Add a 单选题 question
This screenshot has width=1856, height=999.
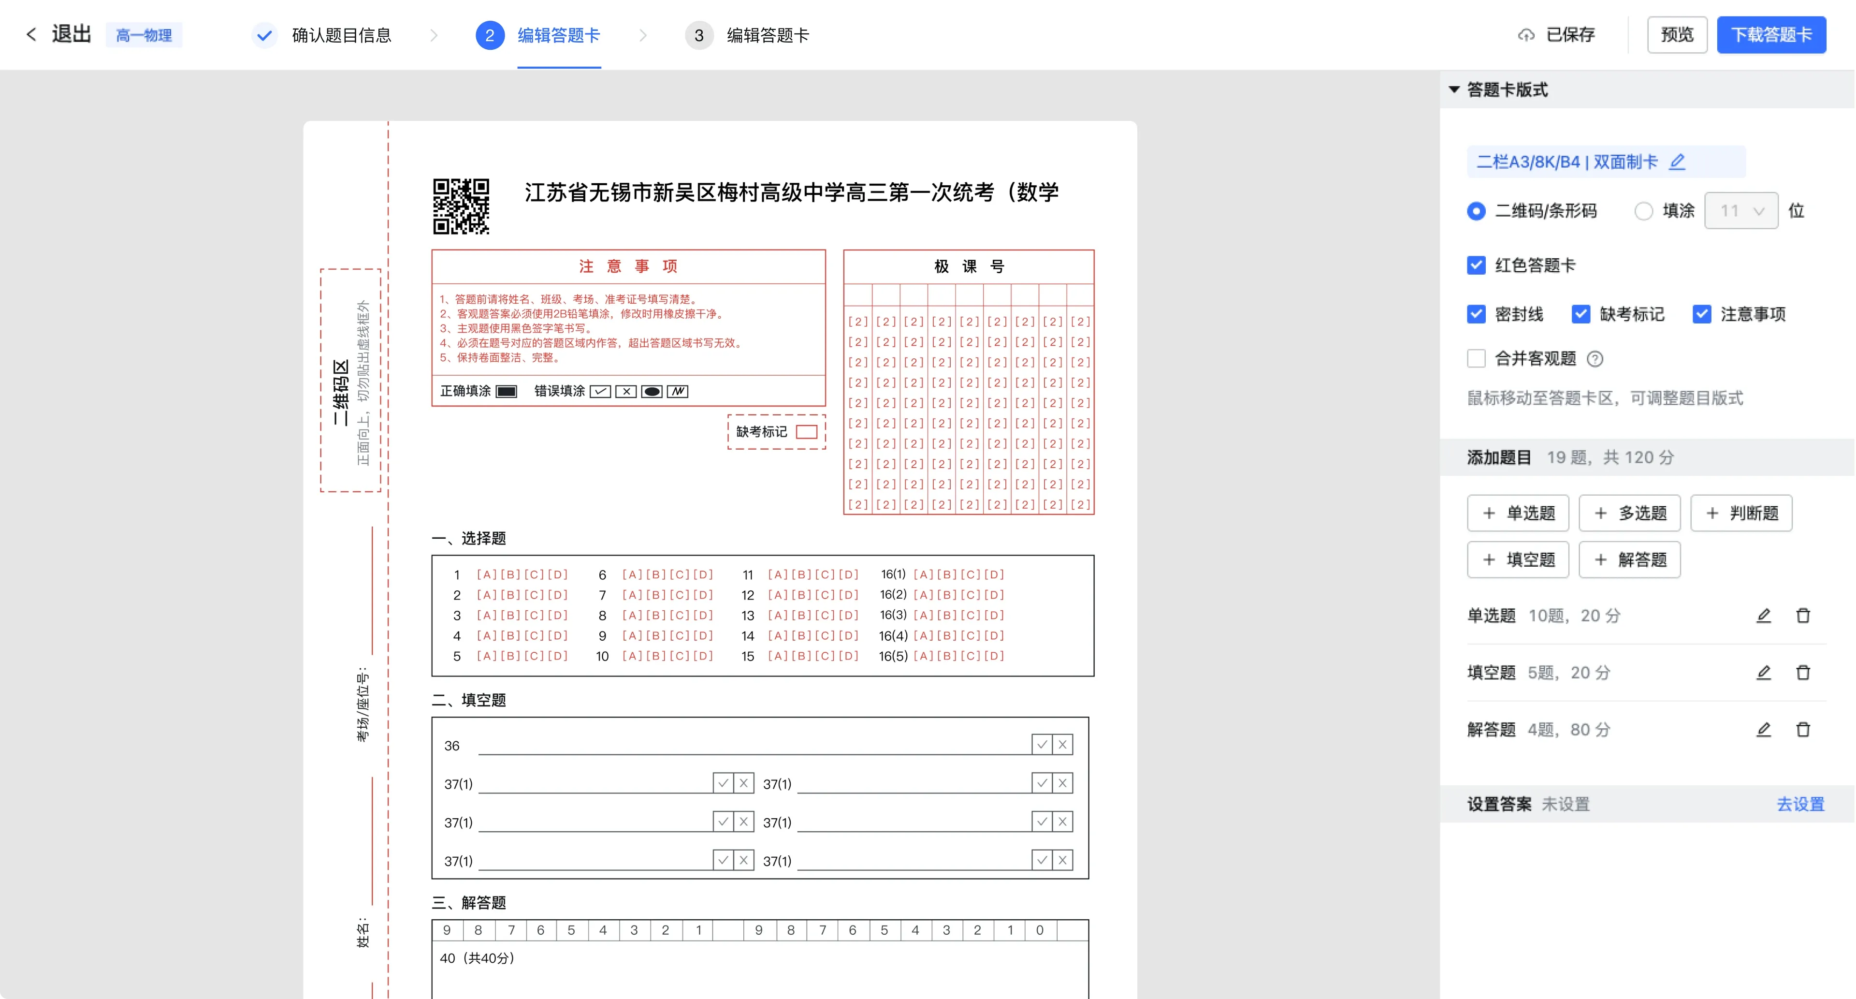(1518, 513)
